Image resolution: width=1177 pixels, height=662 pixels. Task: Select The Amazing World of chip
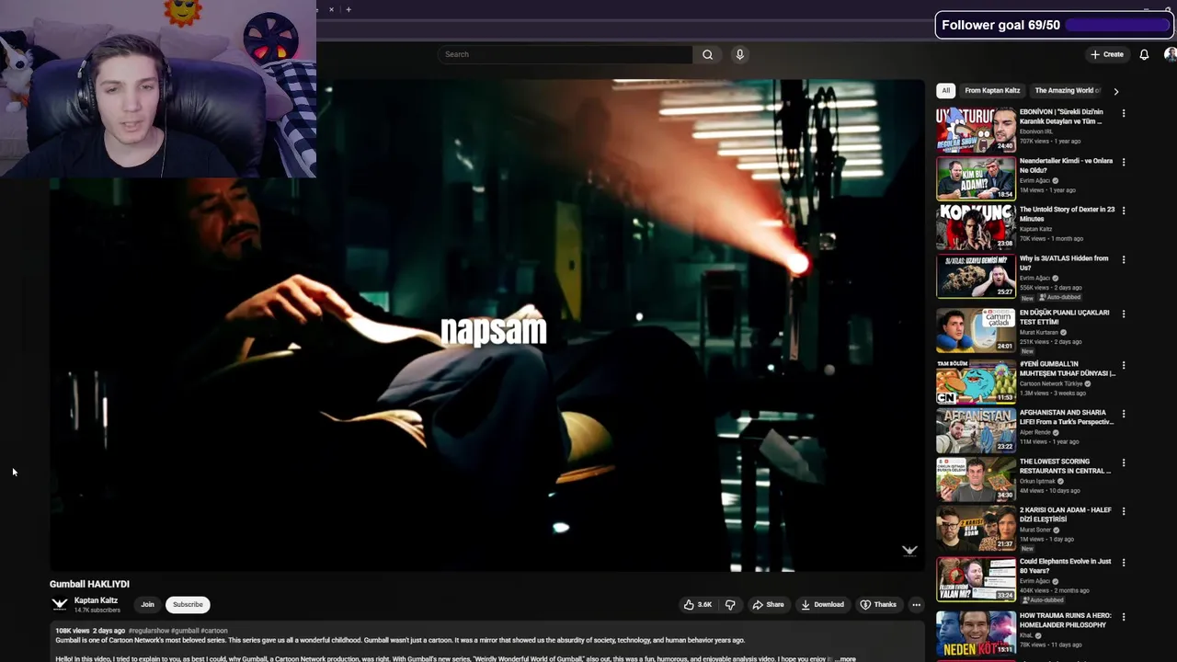coord(1067,90)
